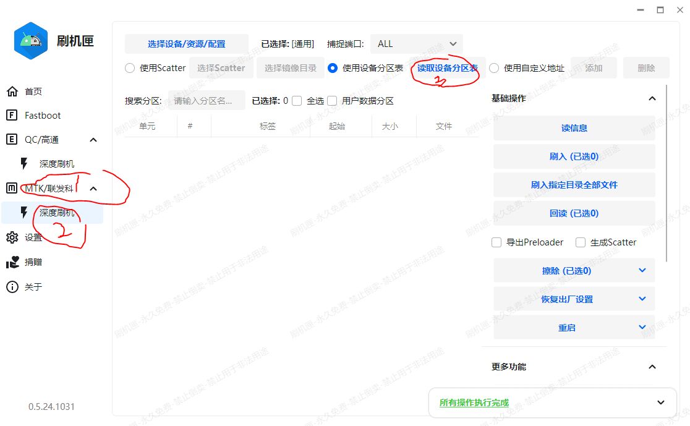
Task: Collapse the 基础操作 section
Action: tap(652, 98)
